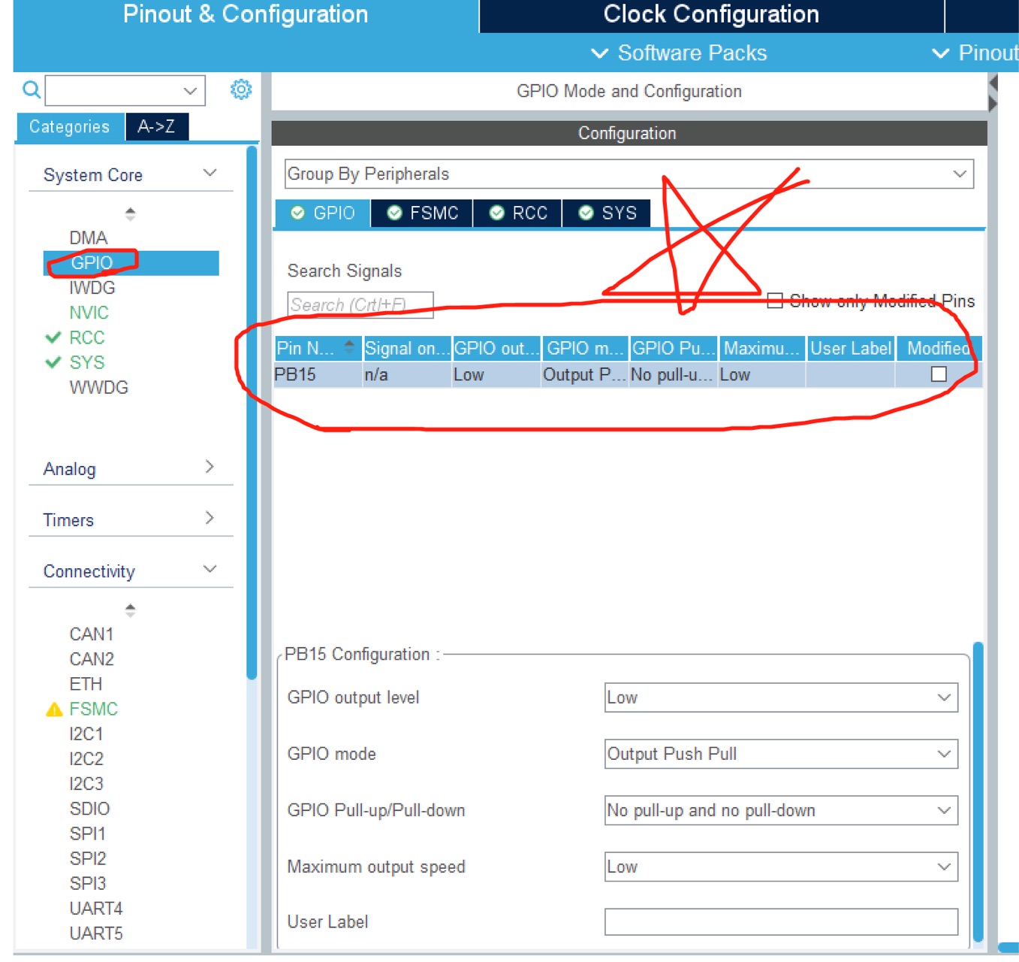This screenshot has width=1019, height=962.
Task: Select SPI2 peripheral
Action: [88, 858]
